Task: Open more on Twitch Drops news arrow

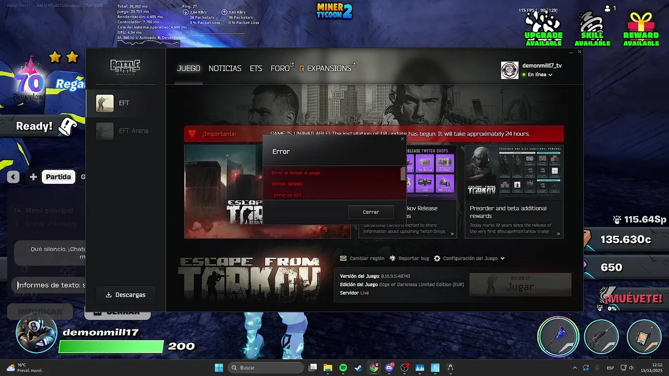Action: [452, 234]
